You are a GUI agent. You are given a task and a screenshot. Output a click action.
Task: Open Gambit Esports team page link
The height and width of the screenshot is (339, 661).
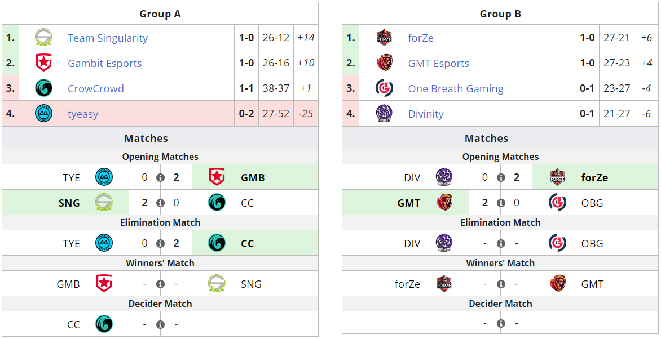click(x=105, y=63)
